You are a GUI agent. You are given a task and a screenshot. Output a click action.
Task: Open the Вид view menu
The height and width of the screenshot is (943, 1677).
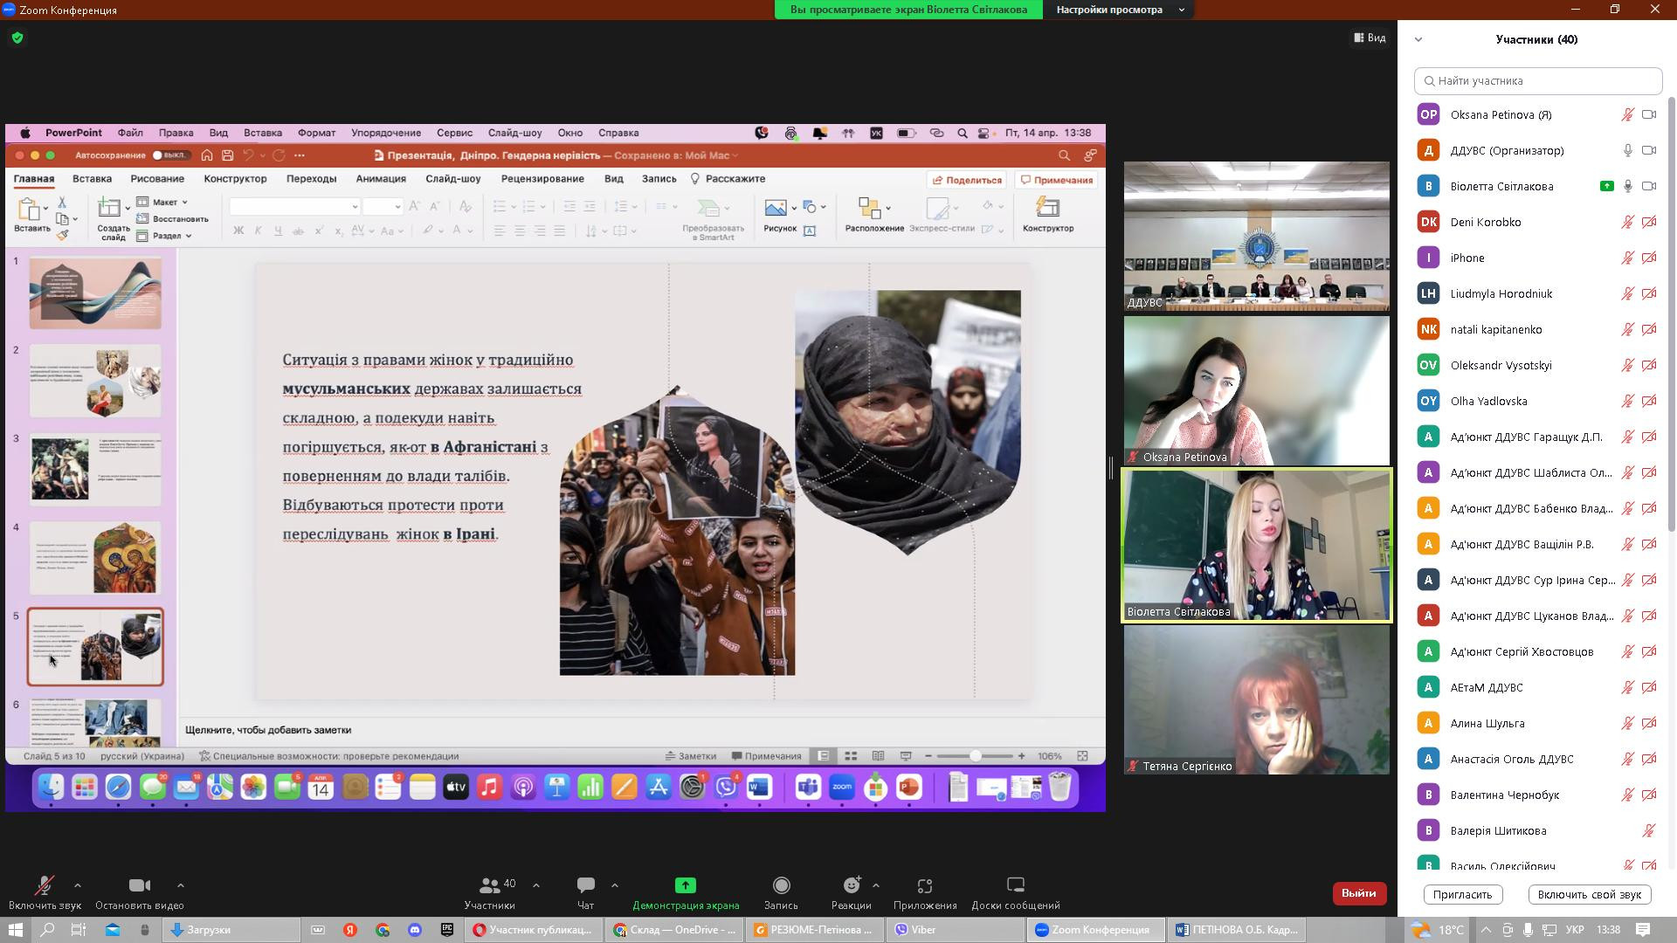click(1370, 38)
